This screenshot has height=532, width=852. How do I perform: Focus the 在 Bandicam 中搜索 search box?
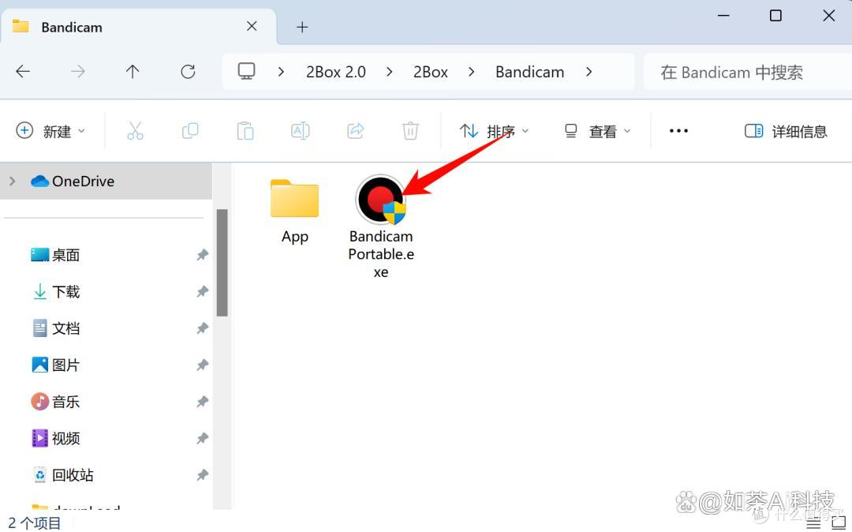pyautogui.click(x=748, y=72)
